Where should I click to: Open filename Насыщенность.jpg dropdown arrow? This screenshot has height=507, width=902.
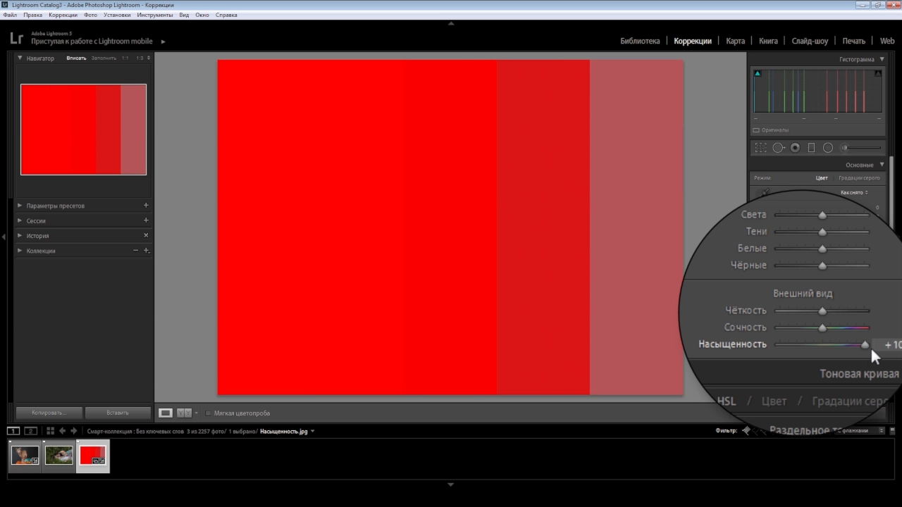(312, 431)
